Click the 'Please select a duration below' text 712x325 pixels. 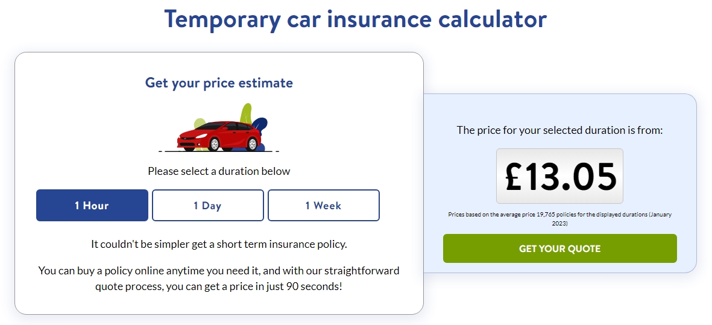tap(219, 171)
